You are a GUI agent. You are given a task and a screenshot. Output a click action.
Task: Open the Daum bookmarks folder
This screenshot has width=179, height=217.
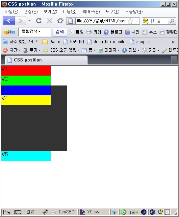[x=51, y=42]
